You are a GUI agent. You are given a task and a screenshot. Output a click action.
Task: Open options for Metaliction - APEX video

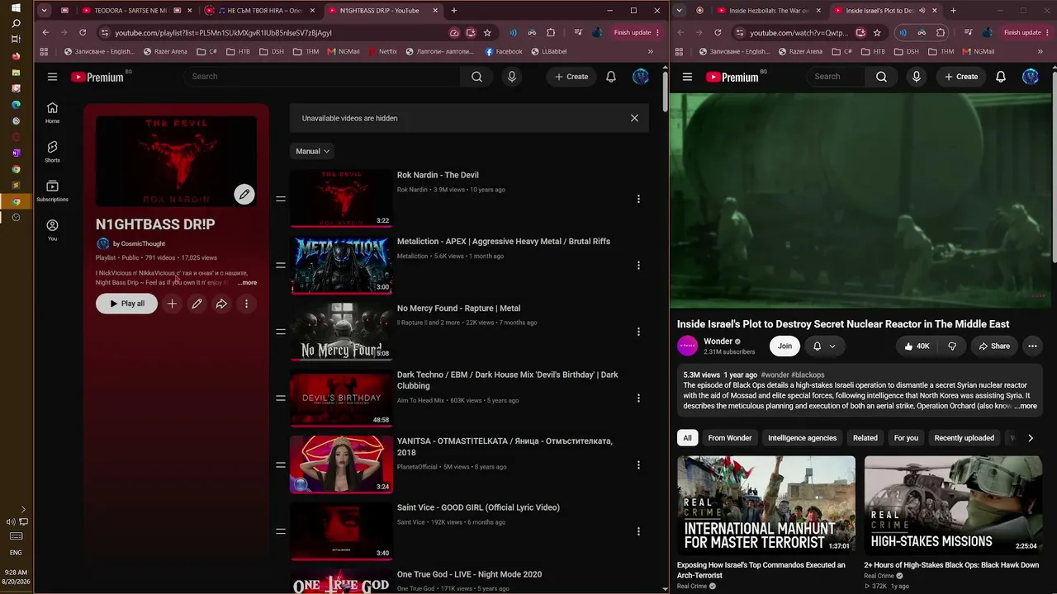point(638,266)
